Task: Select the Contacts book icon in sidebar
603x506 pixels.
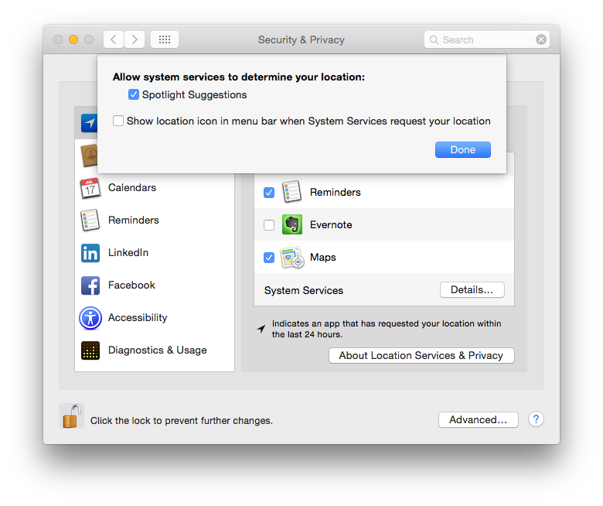Action: pos(89,155)
